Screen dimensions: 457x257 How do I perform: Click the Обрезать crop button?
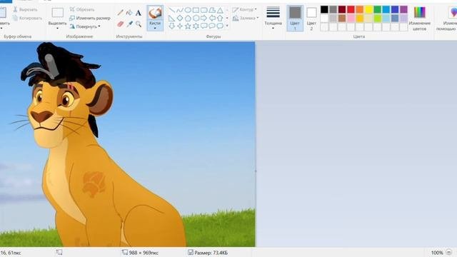(82, 9)
